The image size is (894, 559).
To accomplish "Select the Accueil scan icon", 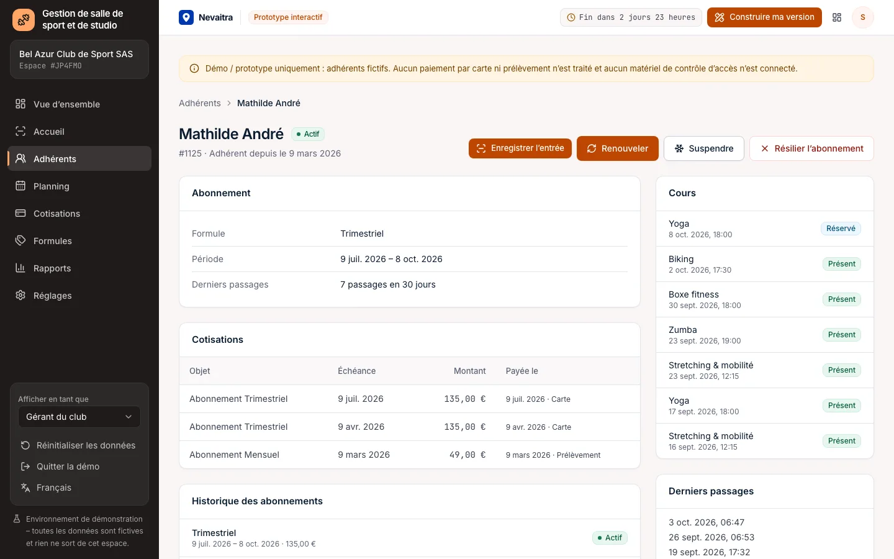I will coord(20,131).
